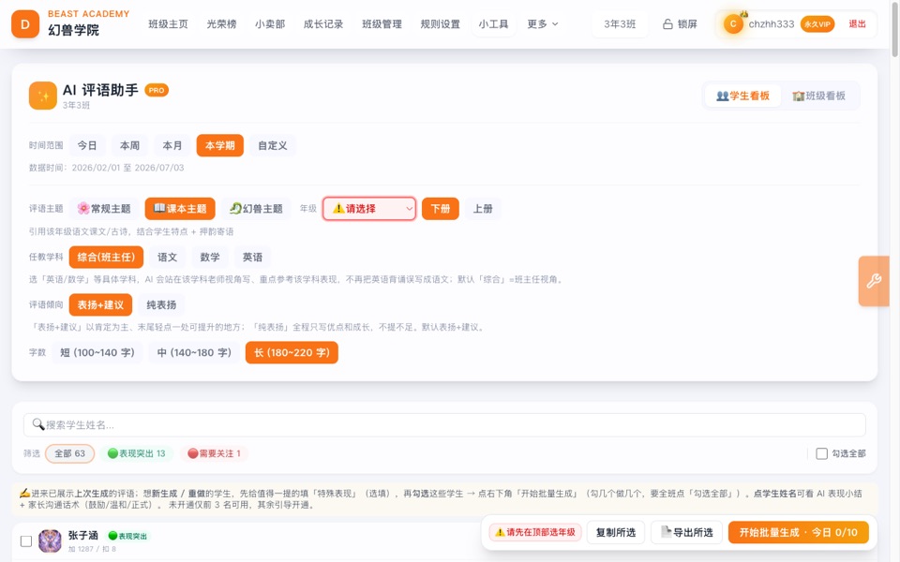Open the wrench tool side tab
Image resolution: width=900 pixels, height=562 pixels.
(x=874, y=281)
